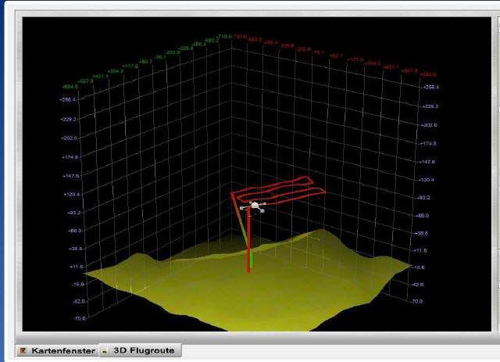Click the -70.0 label on right axis

click(x=416, y=301)
